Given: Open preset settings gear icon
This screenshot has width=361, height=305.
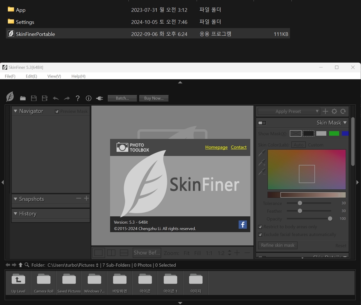Looking at the screenshot, I should point(334,111).
